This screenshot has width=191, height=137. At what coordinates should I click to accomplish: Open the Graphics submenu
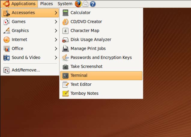point(30,31)
